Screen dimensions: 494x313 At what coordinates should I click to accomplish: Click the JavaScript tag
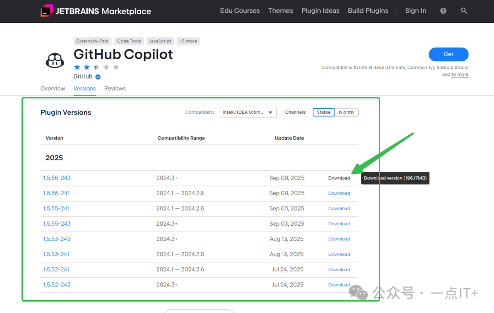pos(160,41)
